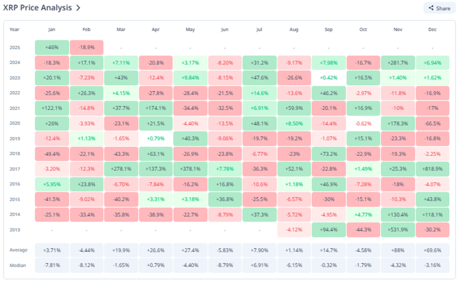The height and width of the screenshot is (289, 463).
Task: Click the 2025 year row label
Action: [15, 48]
